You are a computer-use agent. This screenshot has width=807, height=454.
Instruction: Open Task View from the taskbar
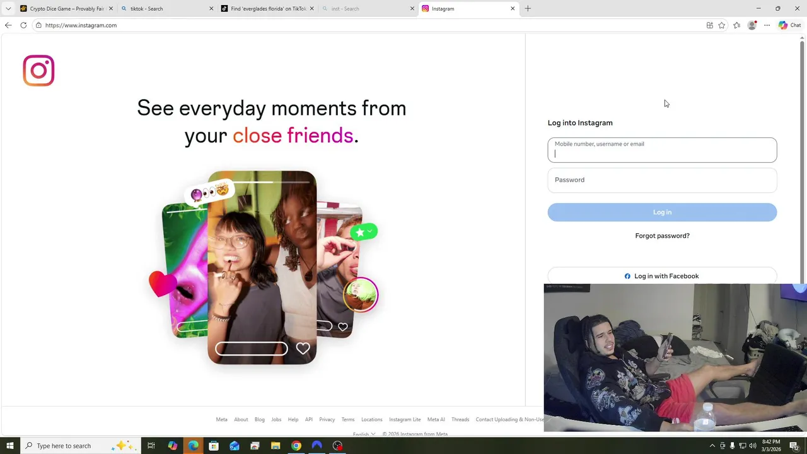point(151,446)
